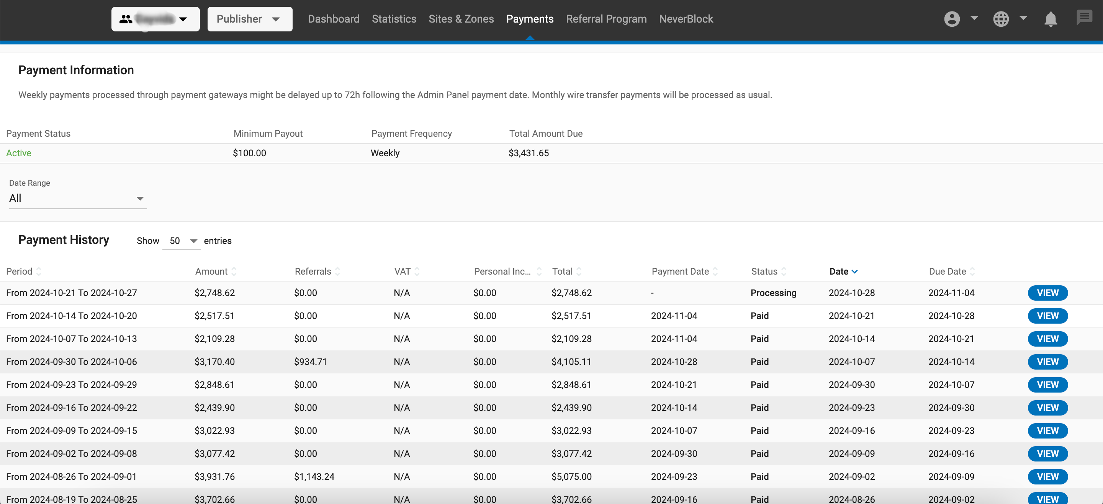Sort table by Referrals column

[337, 272]
